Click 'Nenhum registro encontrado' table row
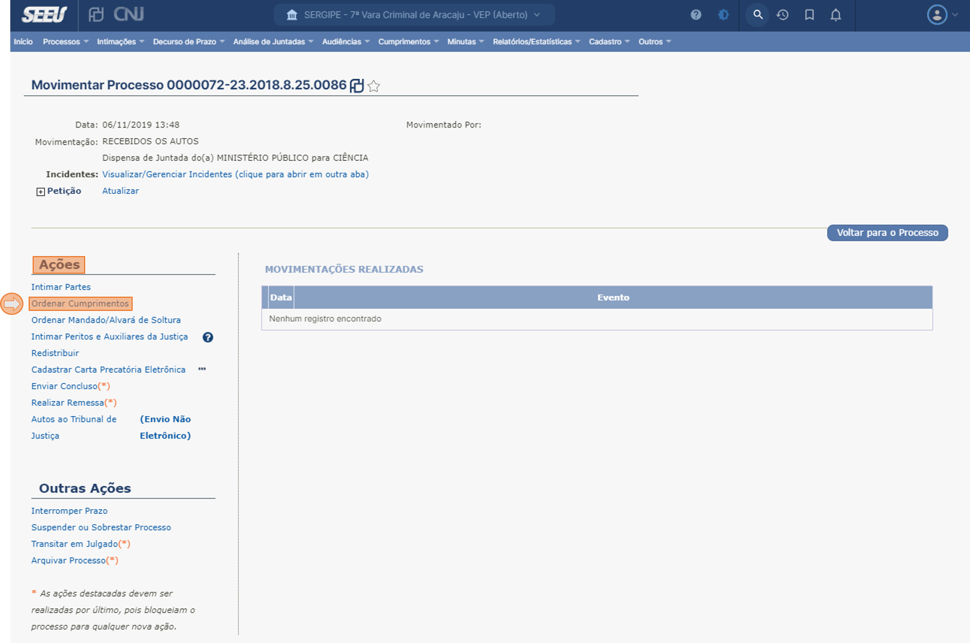Screen dimensions: 970x643 tap(597, 319)
